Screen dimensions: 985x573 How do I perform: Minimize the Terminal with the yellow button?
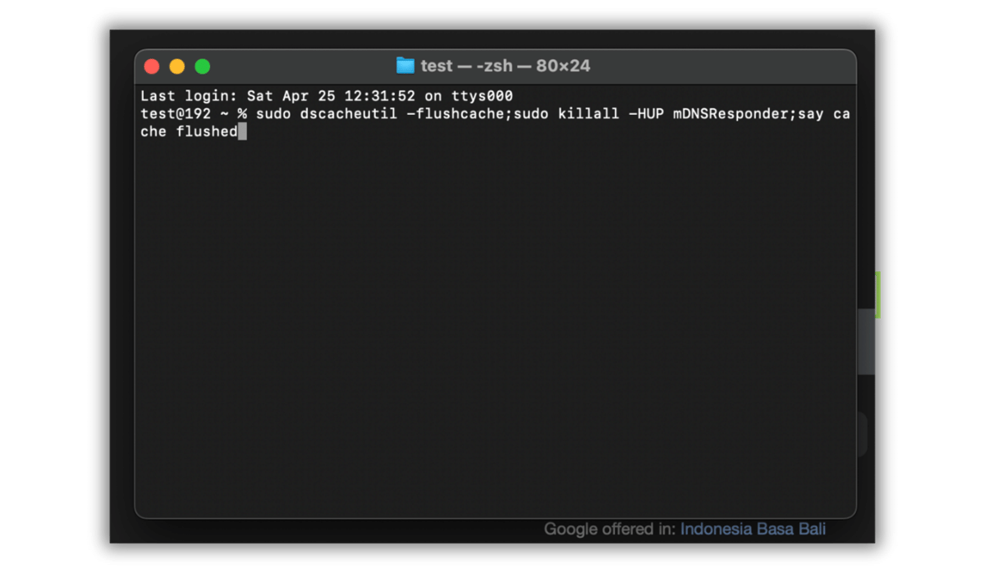point(177,66)
